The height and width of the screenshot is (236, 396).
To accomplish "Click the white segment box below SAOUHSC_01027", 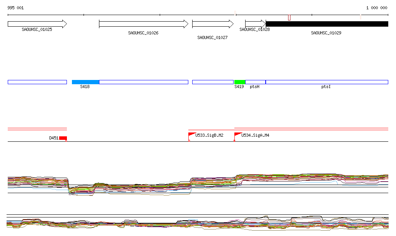I will (213, 82).
